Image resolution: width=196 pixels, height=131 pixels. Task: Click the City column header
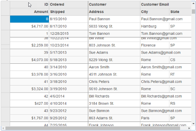point(155,12)
